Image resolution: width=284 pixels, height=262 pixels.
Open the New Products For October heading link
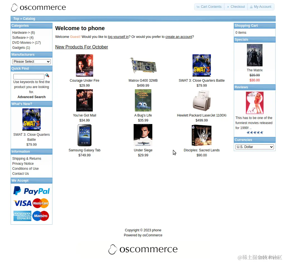[82, 47]
